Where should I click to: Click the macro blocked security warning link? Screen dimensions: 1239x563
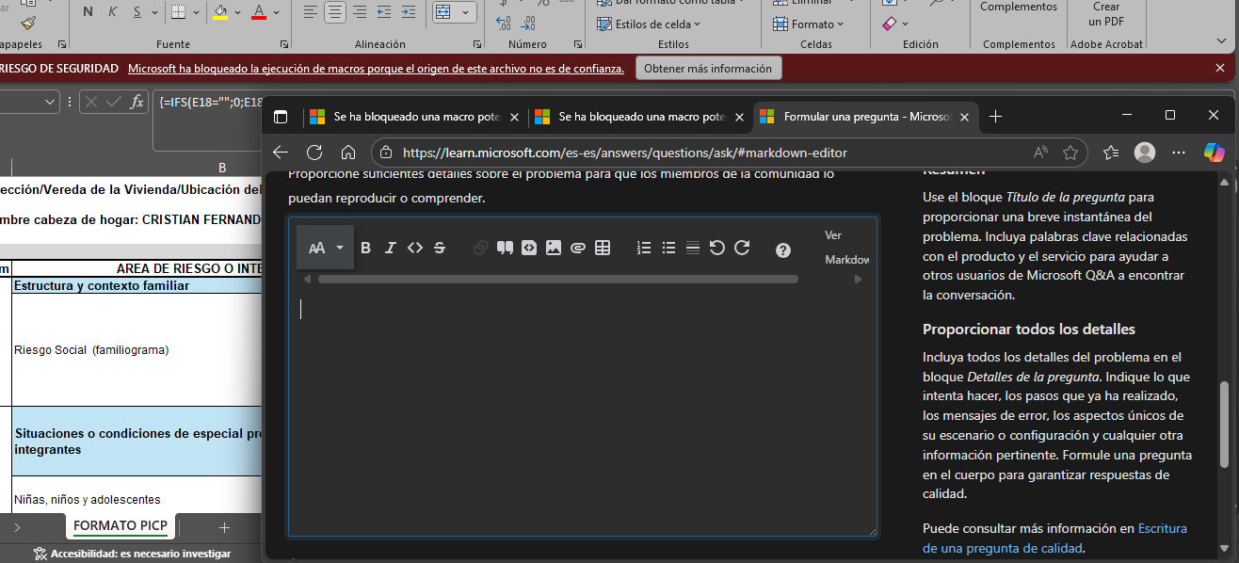point(376,69)
